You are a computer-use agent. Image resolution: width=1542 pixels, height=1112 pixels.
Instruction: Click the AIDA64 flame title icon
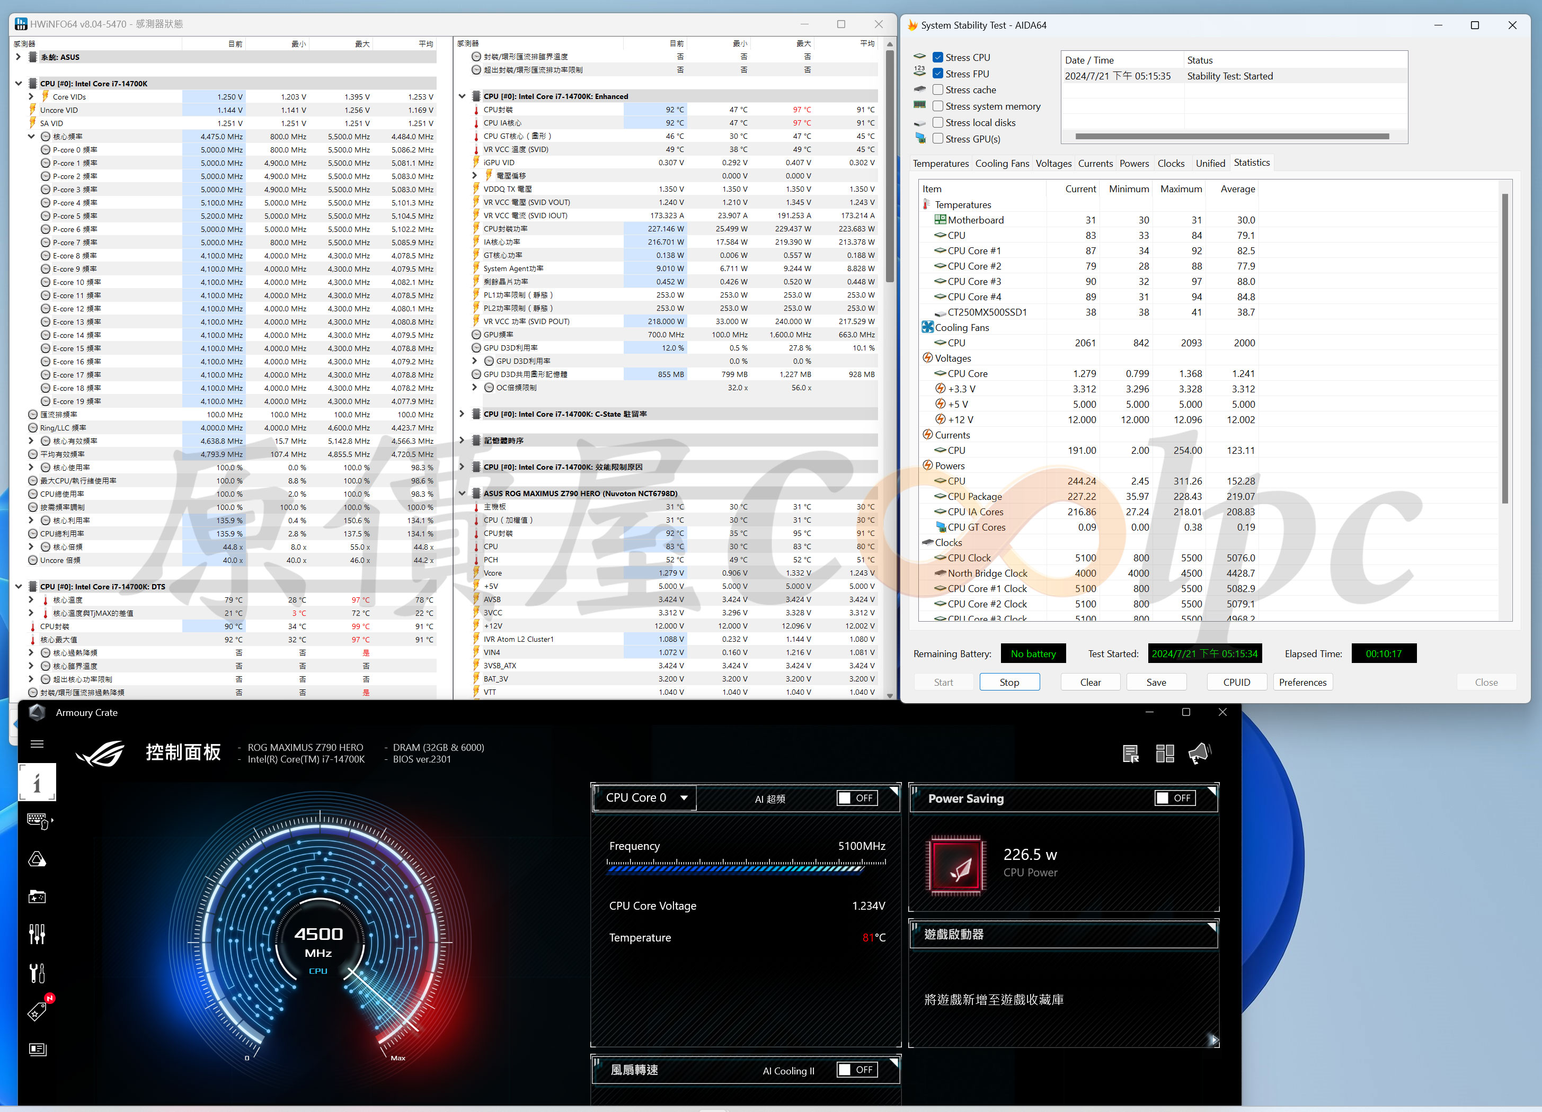tap(913, 25)
